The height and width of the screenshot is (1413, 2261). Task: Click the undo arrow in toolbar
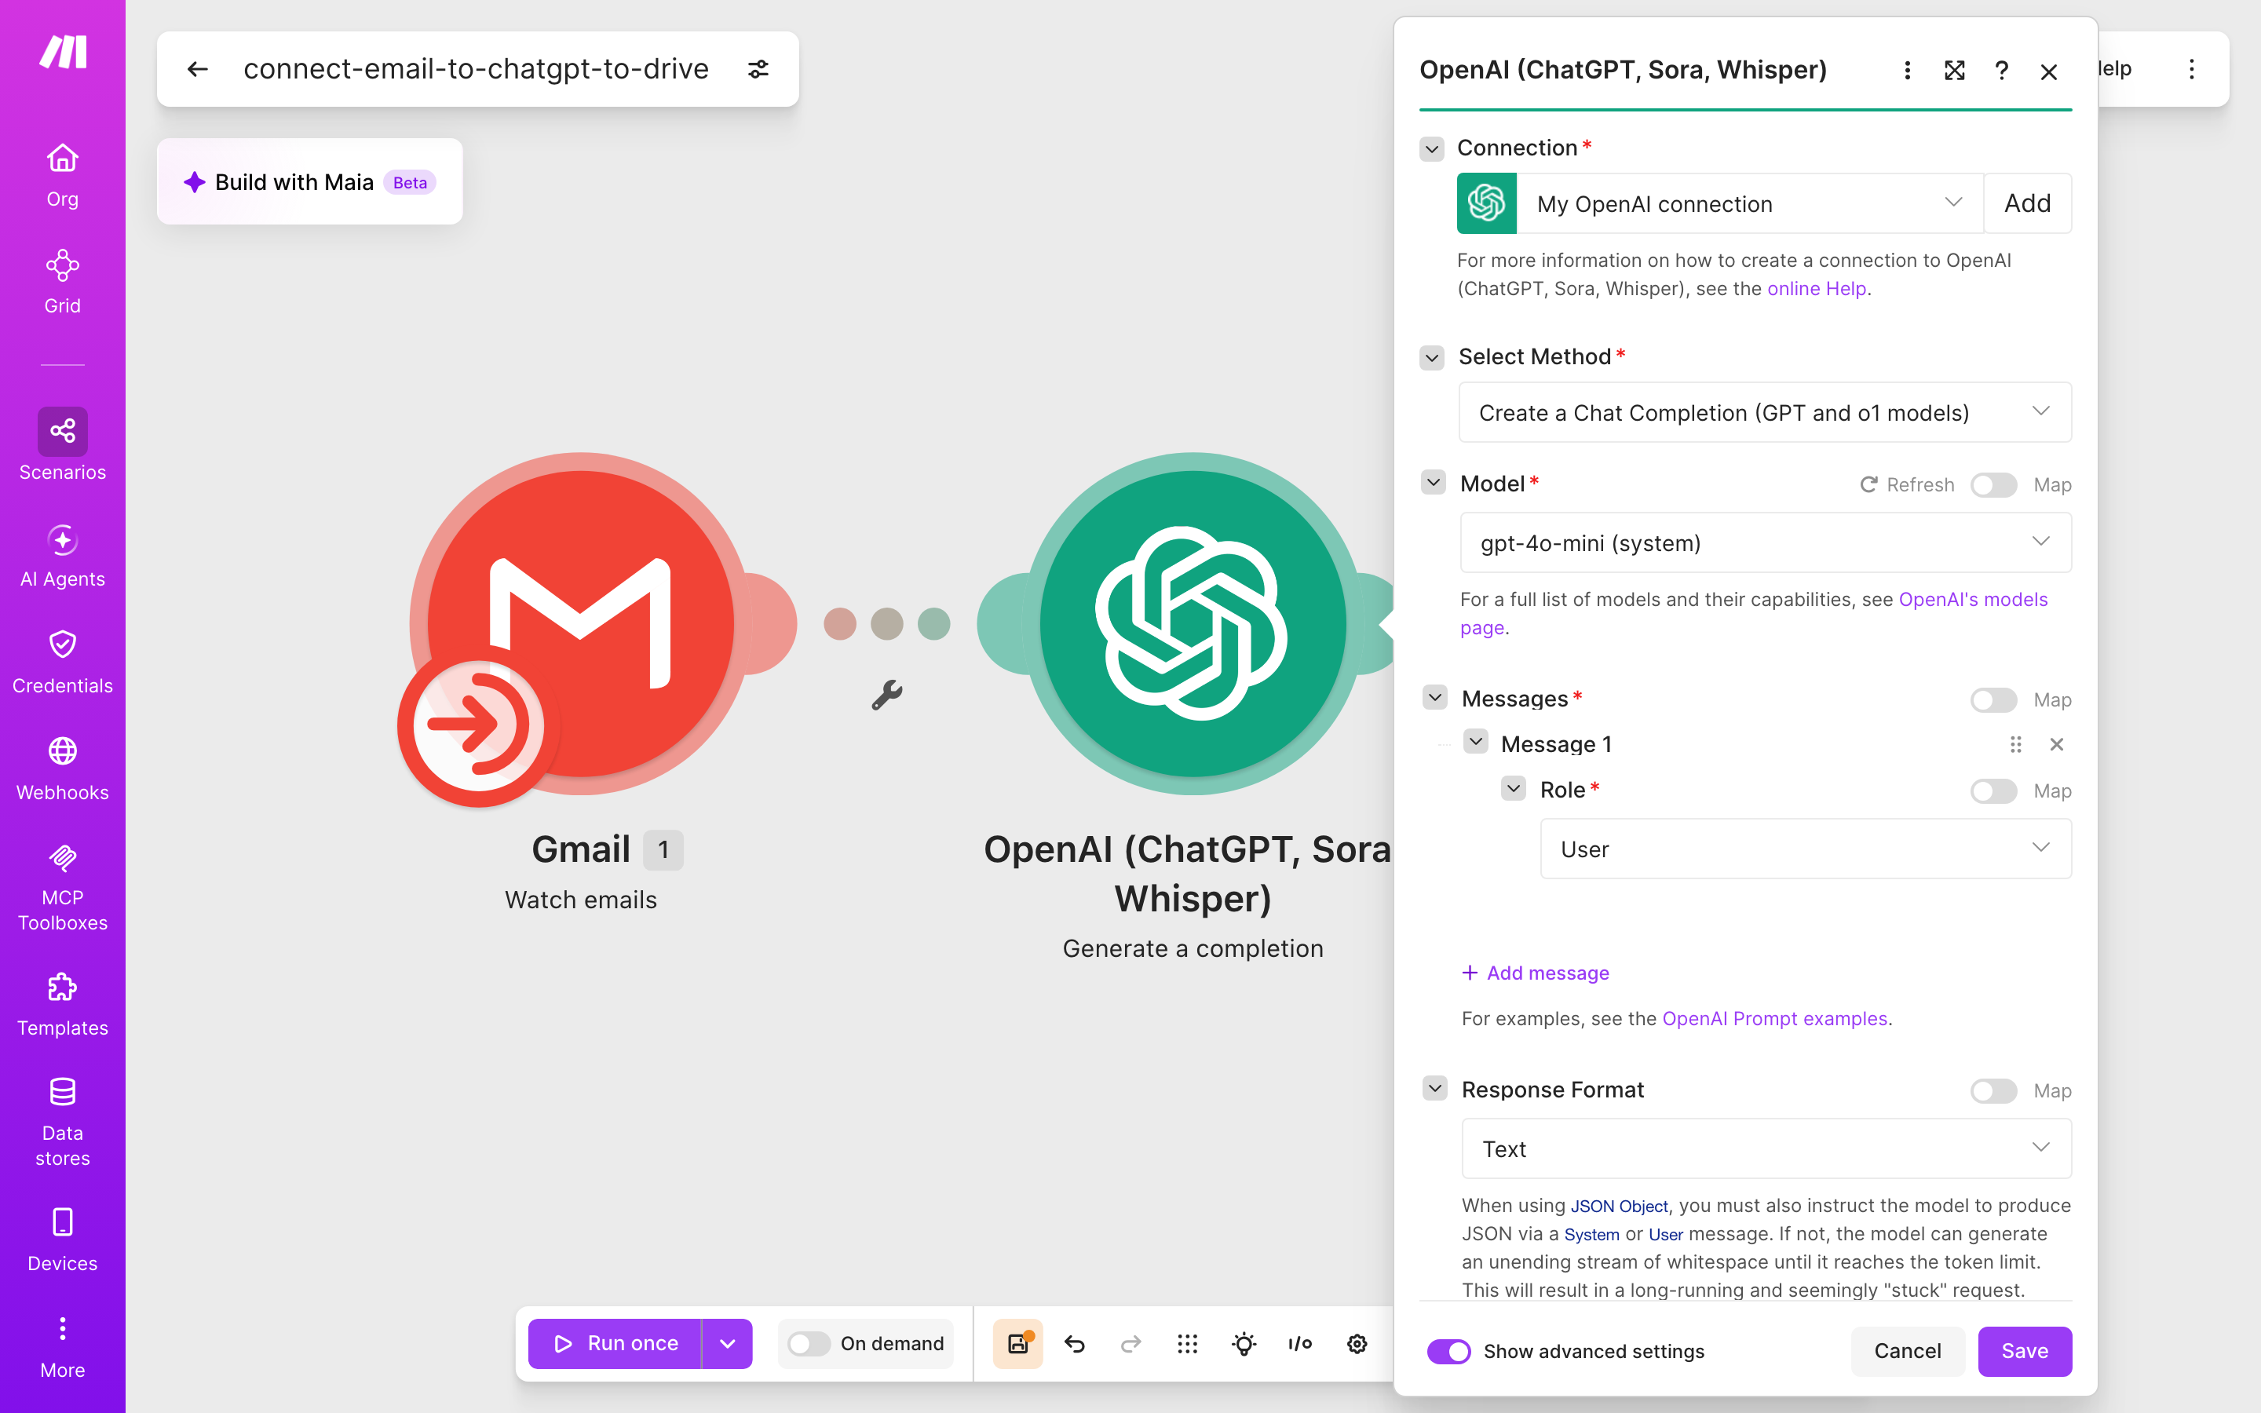coord(1075,1344)
